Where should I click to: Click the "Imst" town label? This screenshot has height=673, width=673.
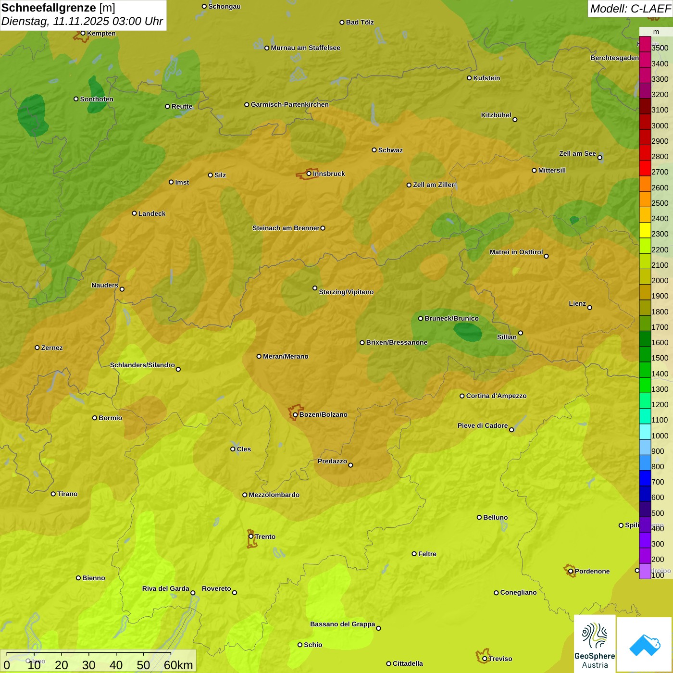pyautogui.click(x=182, y=182)
